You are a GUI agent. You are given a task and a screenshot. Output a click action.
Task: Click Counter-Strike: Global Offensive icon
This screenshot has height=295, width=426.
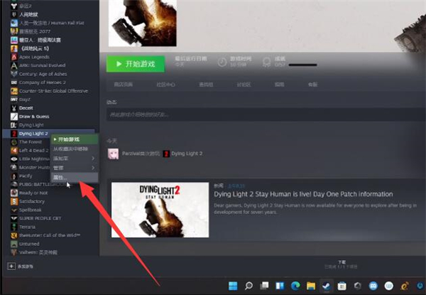tap(14, 90)
